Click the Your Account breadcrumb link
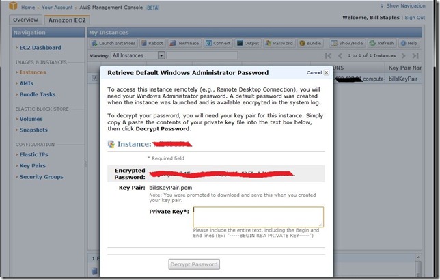The height and width of the screenshot is (280, 440). tap(57, 8)
